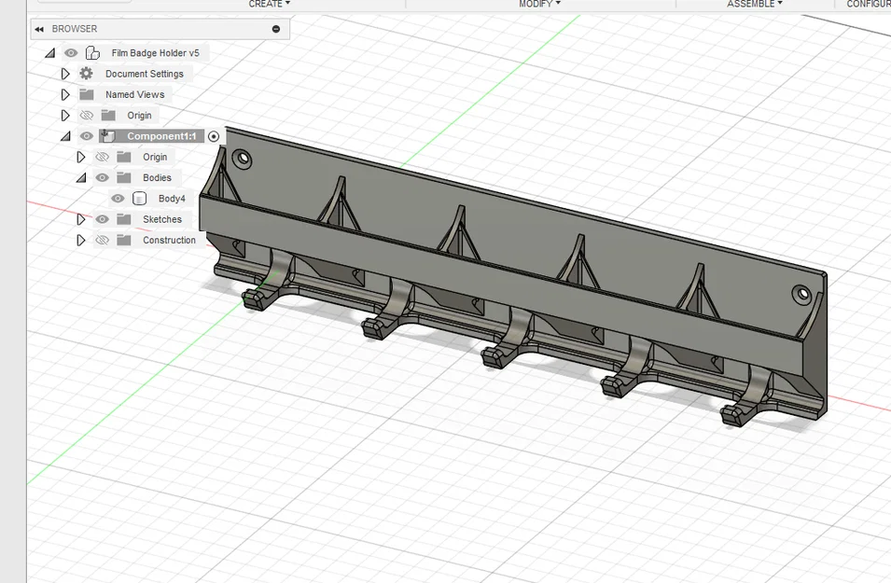
Task: Collapse the Bodies folder
Action: tap(82, 178)
